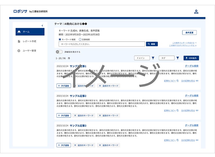The width and height of the screenshot is (215, 157).
Task: Click 記事をコピー for サンプル記事2
Action: 170,111
